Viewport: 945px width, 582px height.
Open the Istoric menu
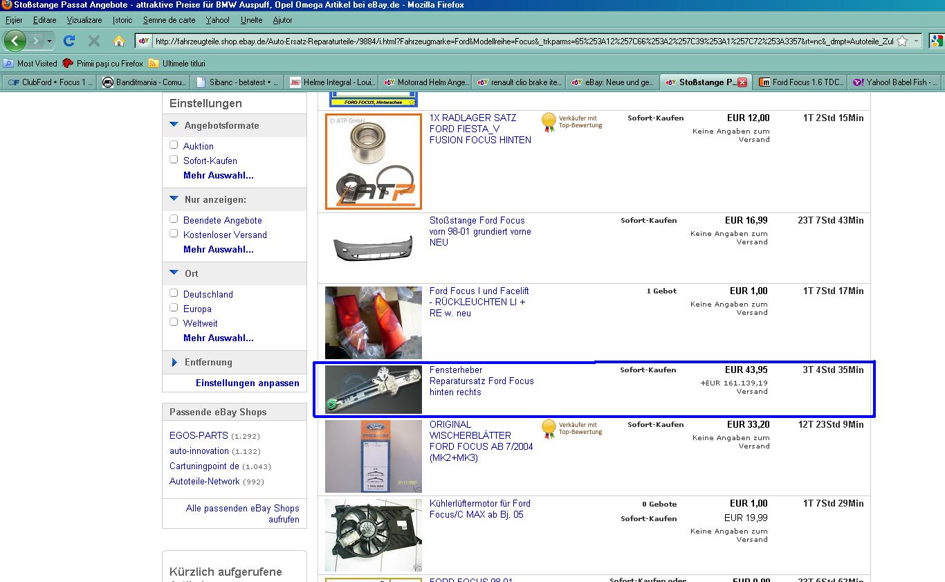pos(122,20)
